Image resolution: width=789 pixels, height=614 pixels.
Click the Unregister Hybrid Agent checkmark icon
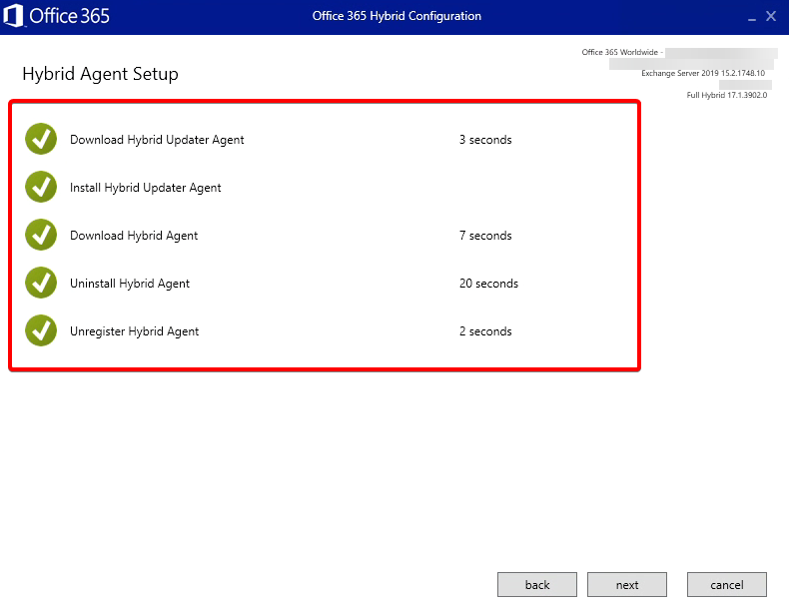point(41,331)
